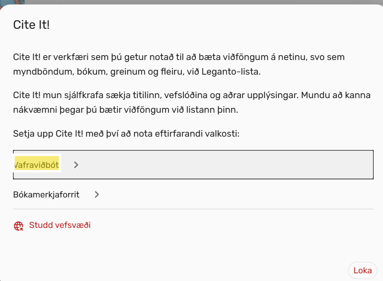The height and width of the screenshot is (281, 383).
Task: Select the highlighted Vafraviðbót label
Action: tap(37, 165)
